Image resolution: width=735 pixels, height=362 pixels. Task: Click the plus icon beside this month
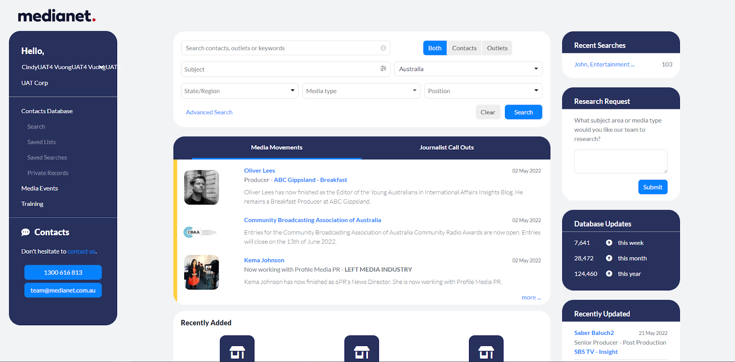[x=609, y=258]
